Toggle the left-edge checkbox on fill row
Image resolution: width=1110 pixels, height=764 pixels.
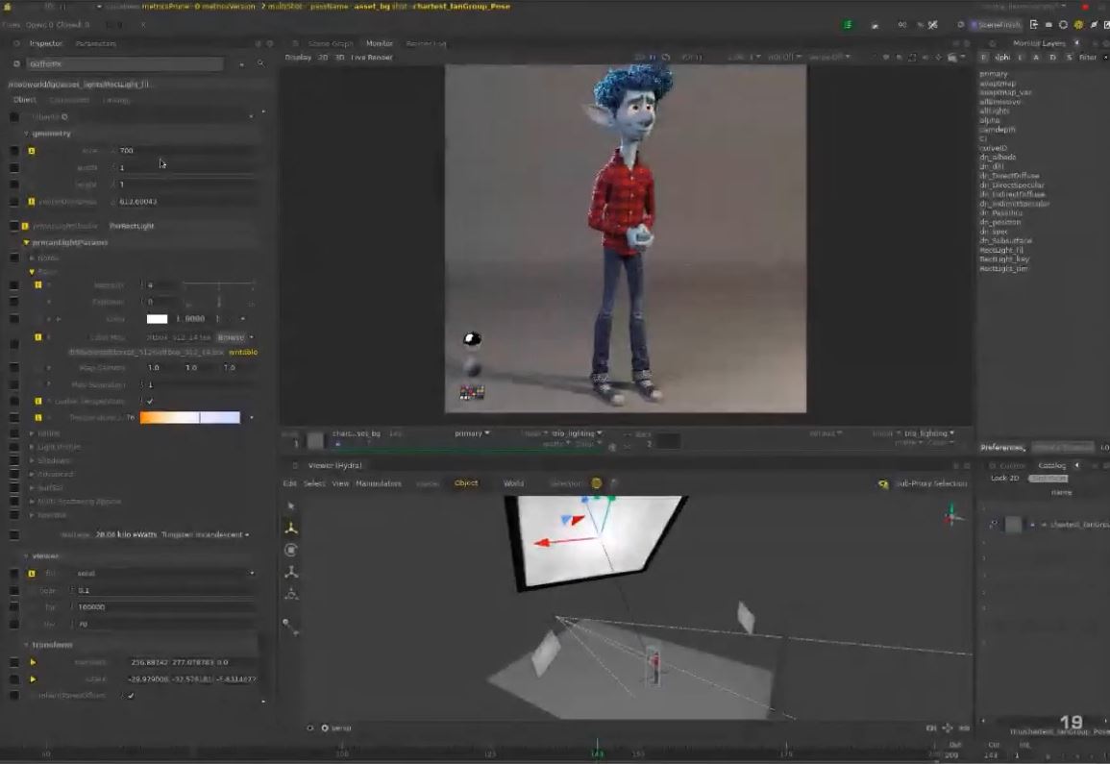point(14,573)
